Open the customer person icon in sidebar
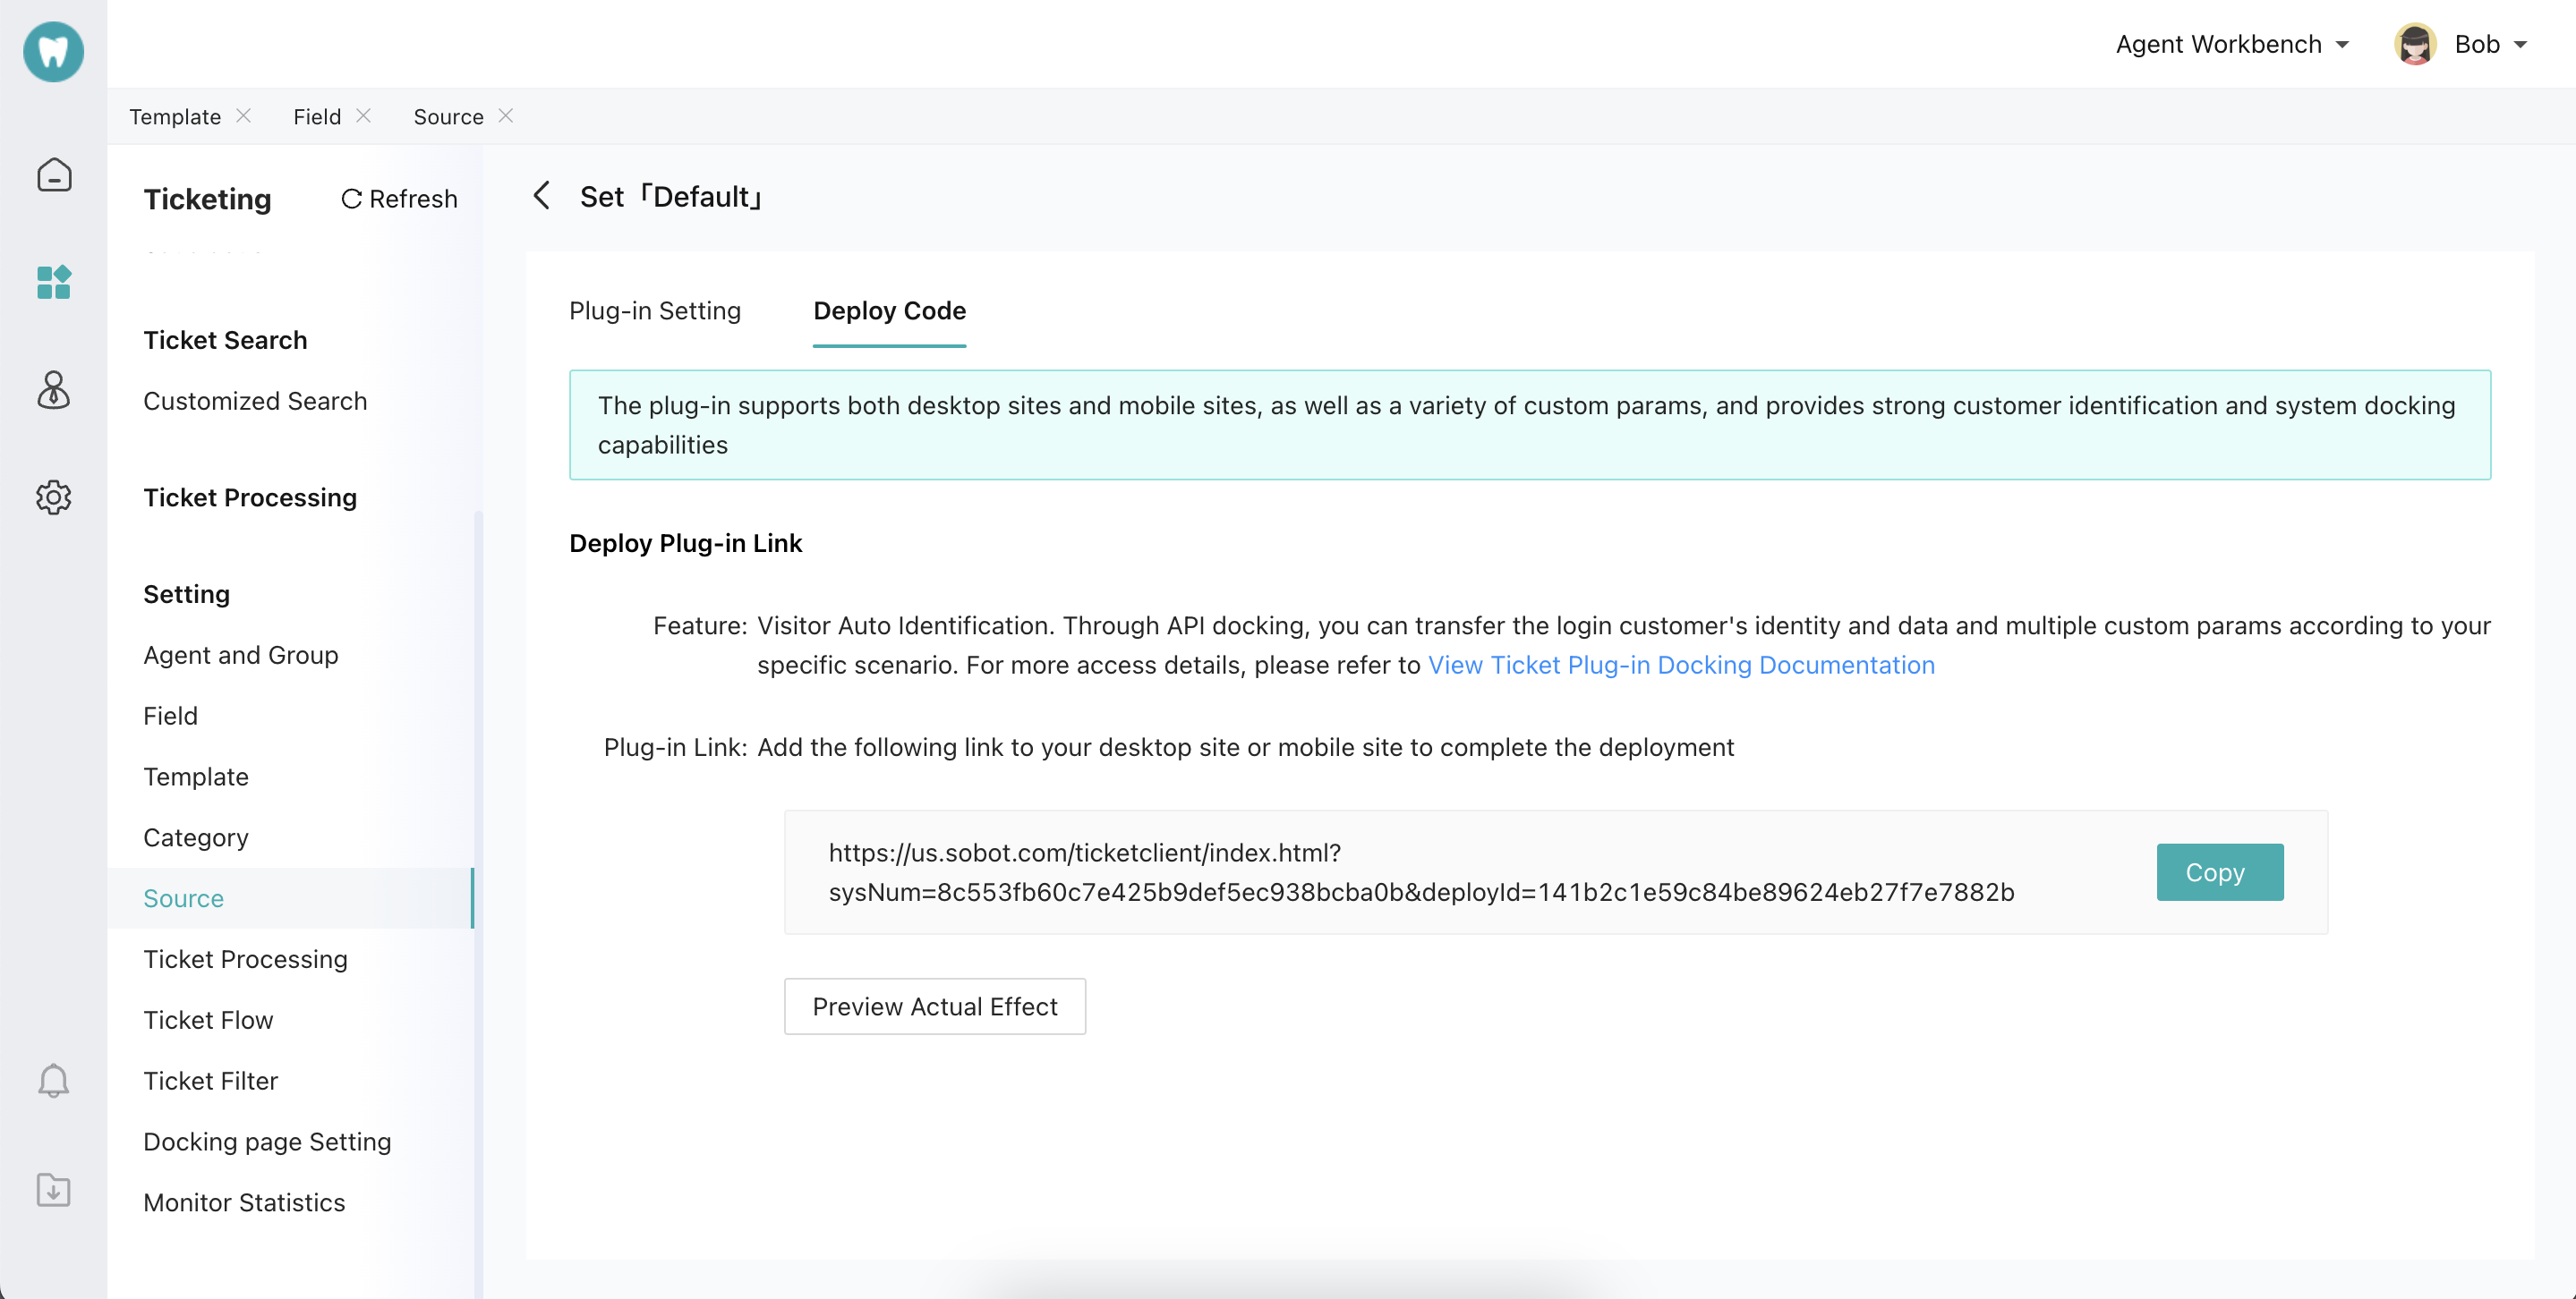The width and height of the screenshot is (2576, 1299). pyautogui.click(x=53, y=390)
